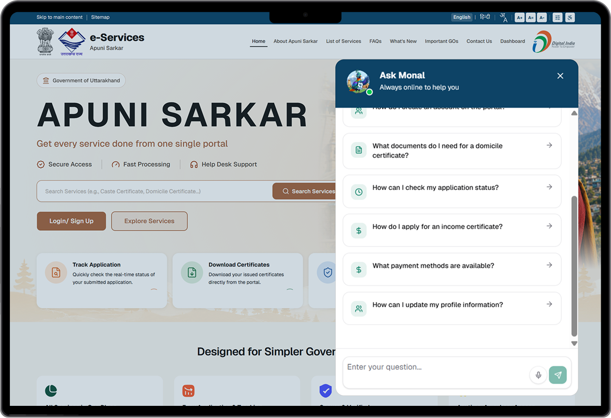This screenshot has height=418, width=611.
Task: Click the Om symbol button in the top bar
Action: (570, 18)
